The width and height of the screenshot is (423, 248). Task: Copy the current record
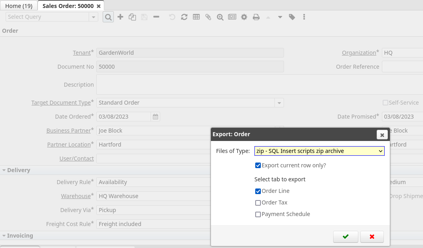pyautogui.click(x=132, y=17)
